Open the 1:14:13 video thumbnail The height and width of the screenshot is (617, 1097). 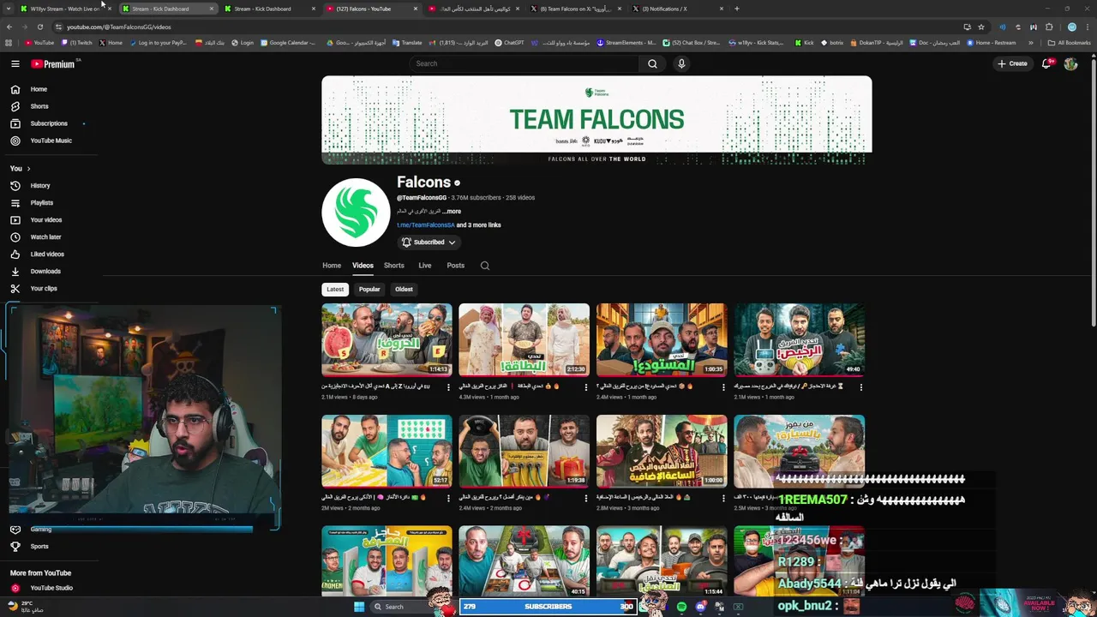coord(387,340)
